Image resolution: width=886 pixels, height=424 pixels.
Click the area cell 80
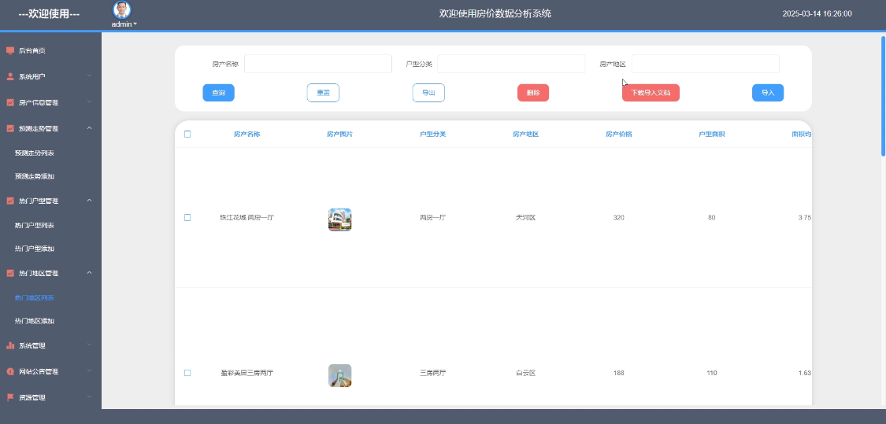click(711, 217)
